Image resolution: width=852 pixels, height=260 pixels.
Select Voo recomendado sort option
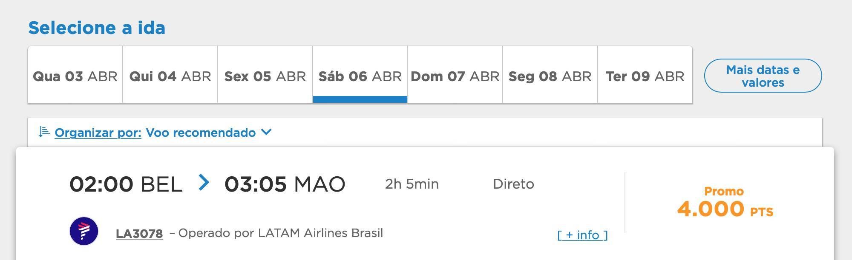pyautogui.click(x=201, y=133)
